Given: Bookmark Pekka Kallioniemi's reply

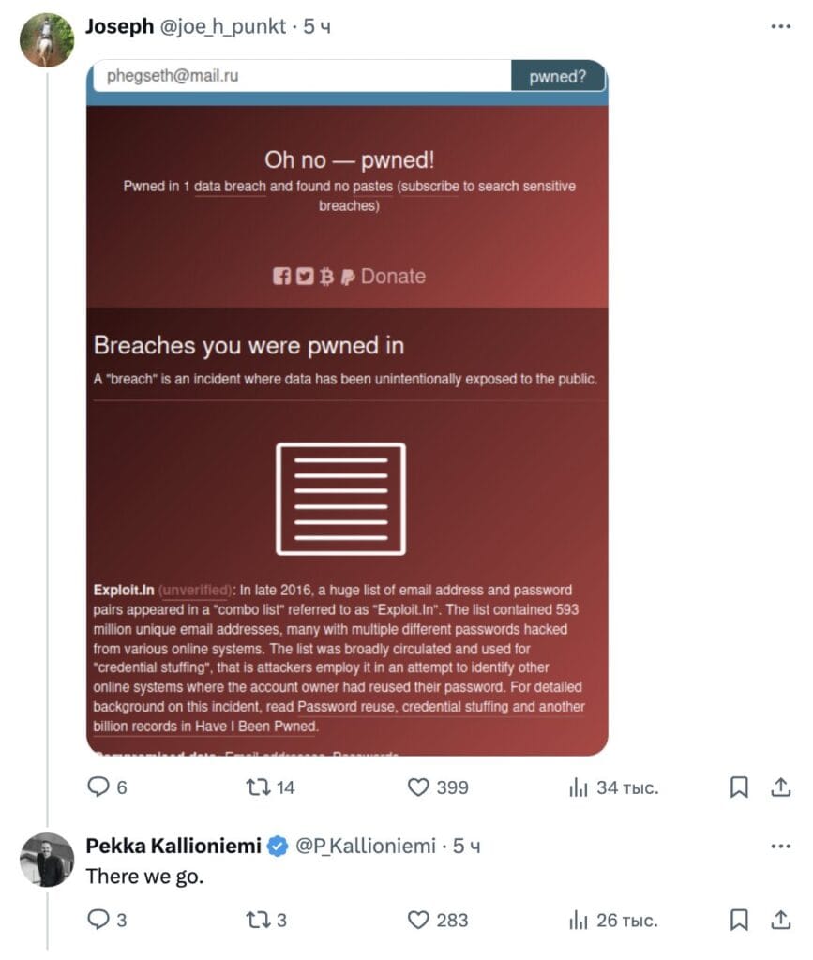Looking at the screenshot, I should pos(739,920).
